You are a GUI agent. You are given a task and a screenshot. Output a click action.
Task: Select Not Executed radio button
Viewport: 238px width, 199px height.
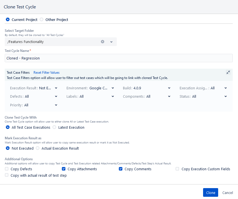pyautogui.click(x=8, y=148)
